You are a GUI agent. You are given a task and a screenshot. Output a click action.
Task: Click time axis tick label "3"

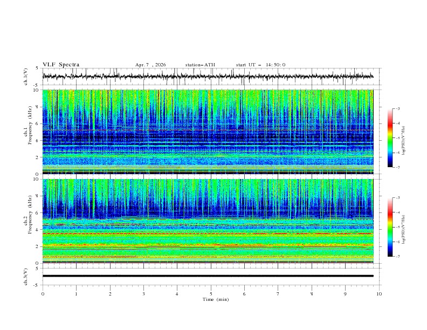[x=143, y=294]
